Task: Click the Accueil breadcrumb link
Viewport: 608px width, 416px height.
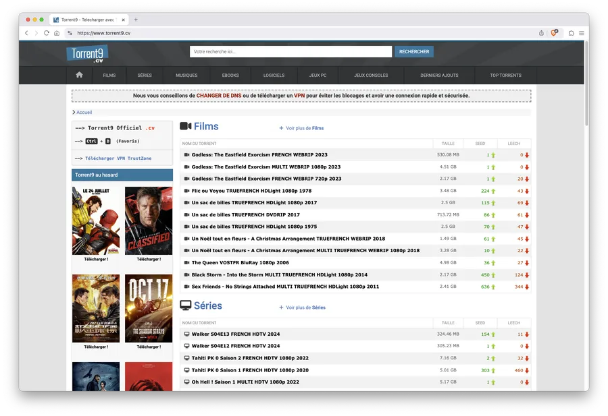Action: pyautogui.click(x=84, y=112)
